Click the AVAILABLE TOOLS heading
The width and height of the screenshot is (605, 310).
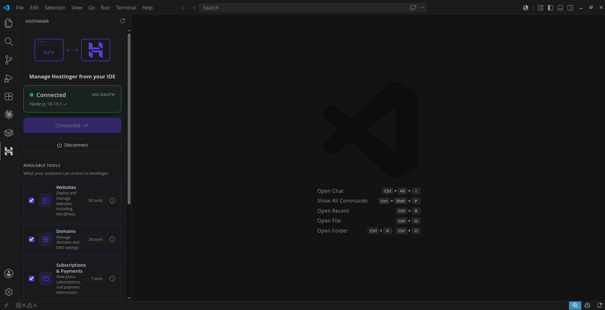[x=42, y=166]
